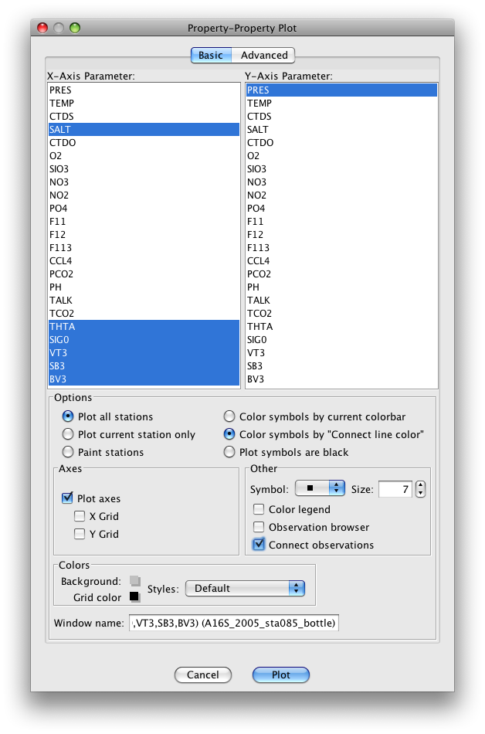Close the Property-Property Plot window
Screen dimensions: 485x734
coord(42,28)
